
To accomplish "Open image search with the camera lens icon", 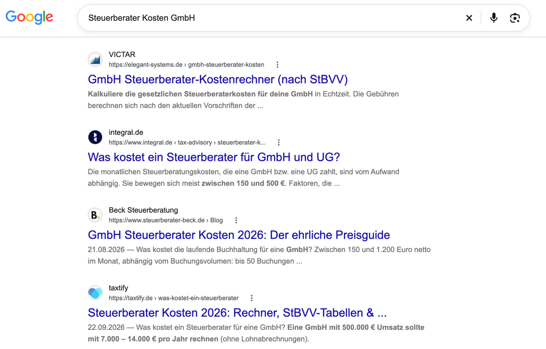I will coord(515,18).
